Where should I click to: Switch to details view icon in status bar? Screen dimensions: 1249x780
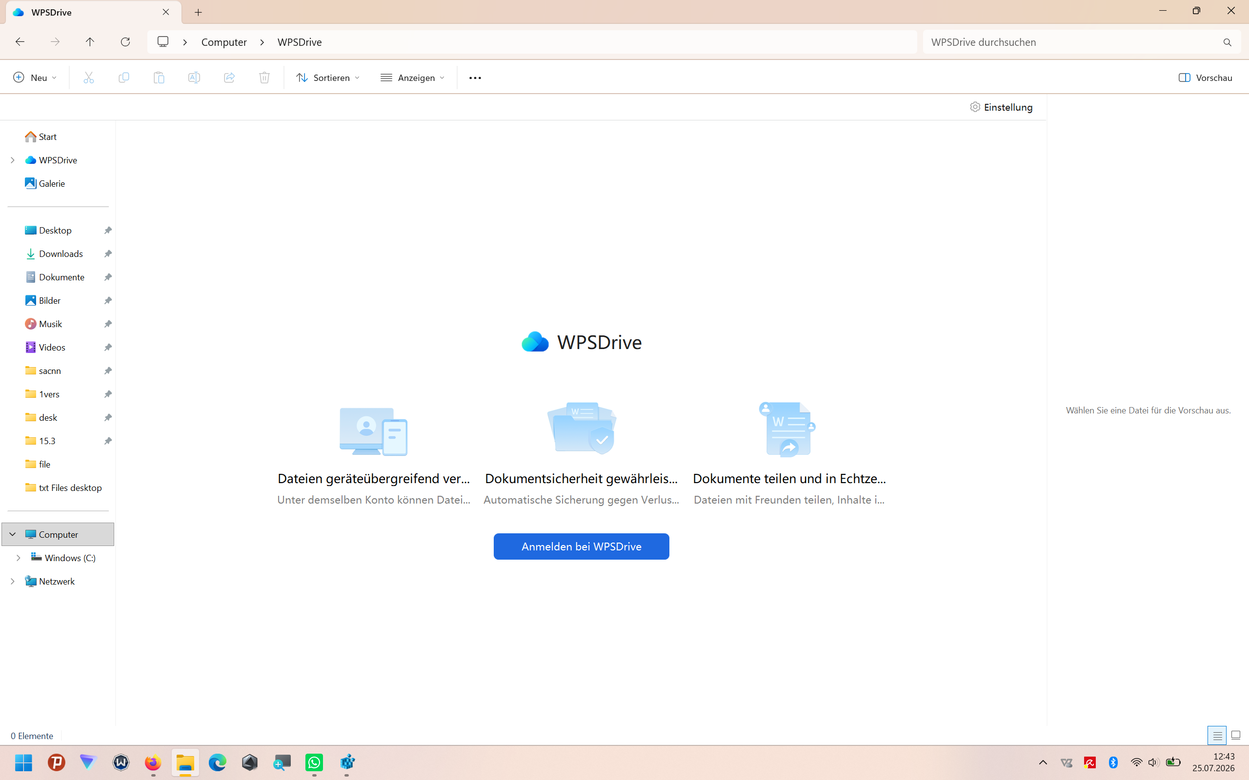click(x=1217, y=736)
